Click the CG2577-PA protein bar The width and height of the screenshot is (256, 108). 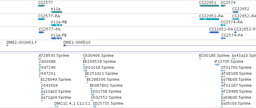coord(42,32)
